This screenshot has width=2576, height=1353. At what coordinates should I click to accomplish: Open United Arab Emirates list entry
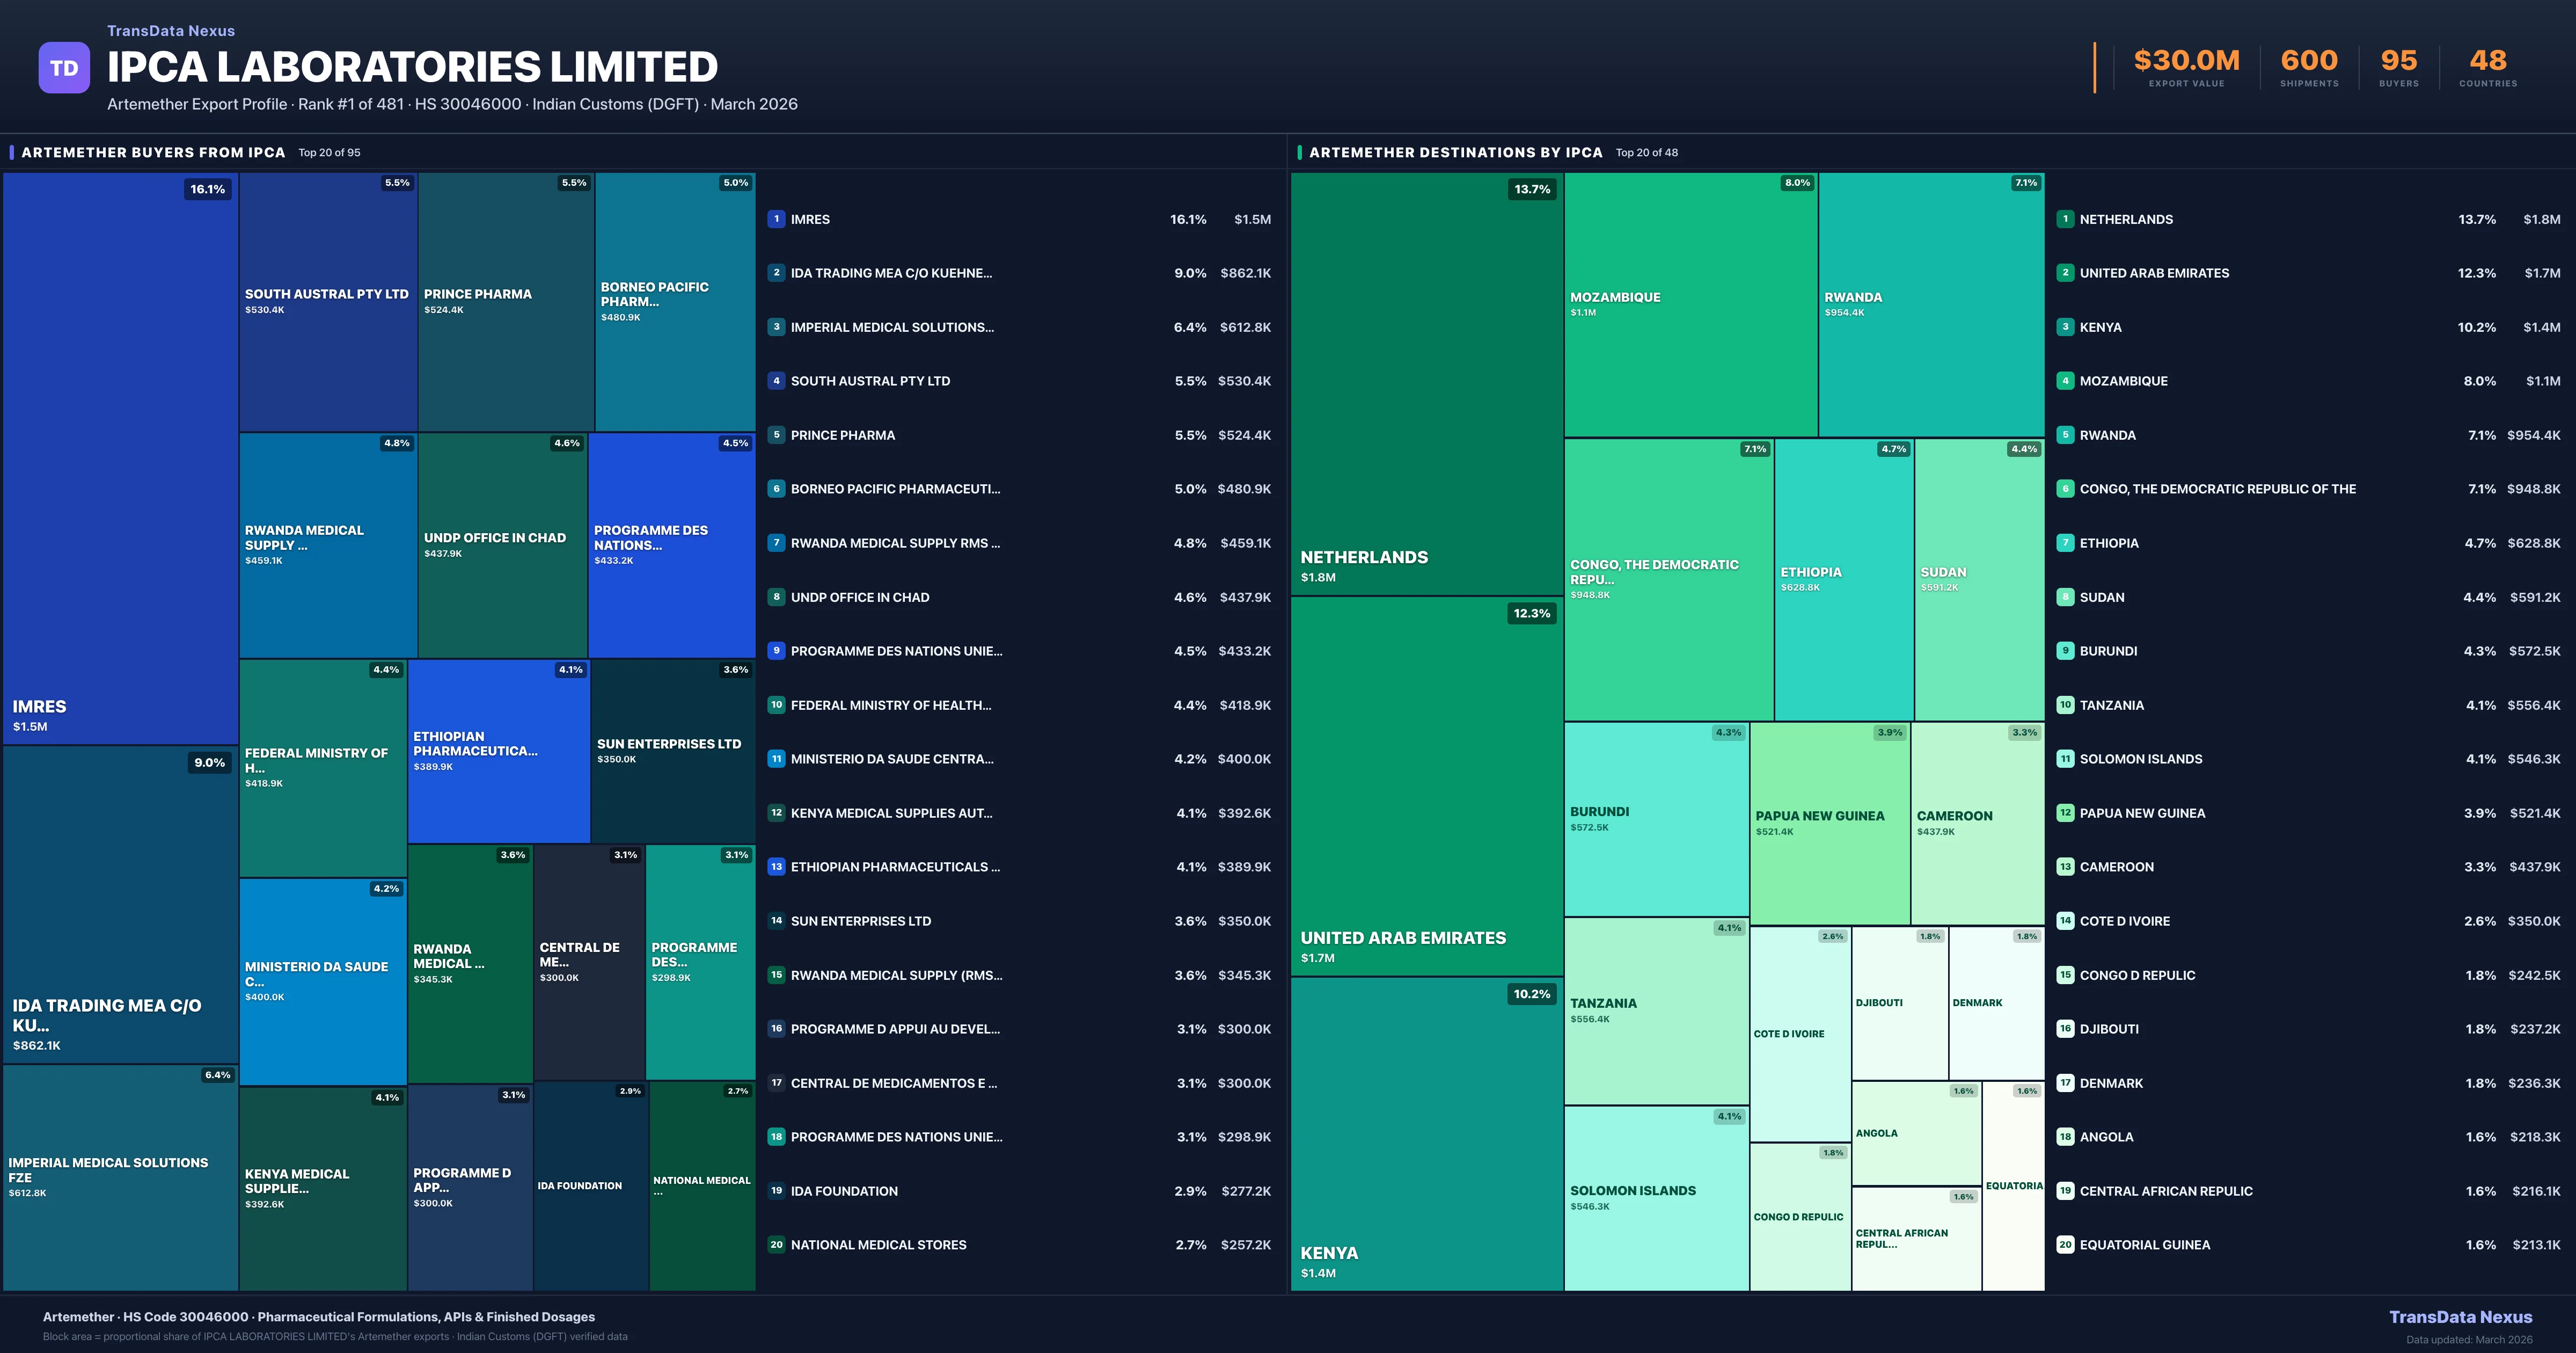[x=2154, y=273]
